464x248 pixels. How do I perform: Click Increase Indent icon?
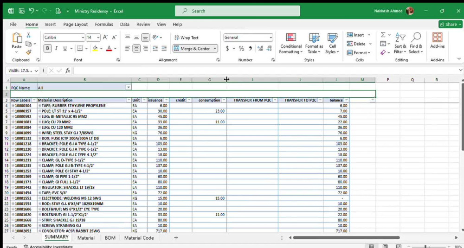click(x=164, y=49)
